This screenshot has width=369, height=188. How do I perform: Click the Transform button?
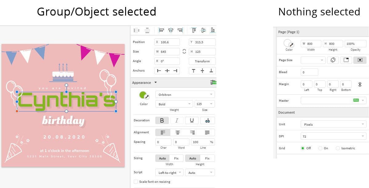[x=202, y=61]
